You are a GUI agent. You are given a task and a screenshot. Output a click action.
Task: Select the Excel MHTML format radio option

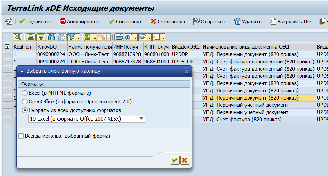pyautogui.click(x=25, y=93)
